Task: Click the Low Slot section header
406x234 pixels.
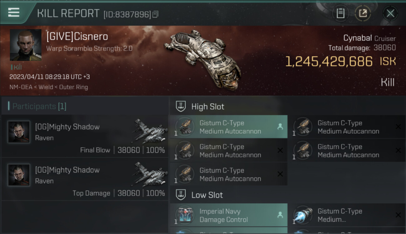Action: pyautogui.click(x=207, y=195)
